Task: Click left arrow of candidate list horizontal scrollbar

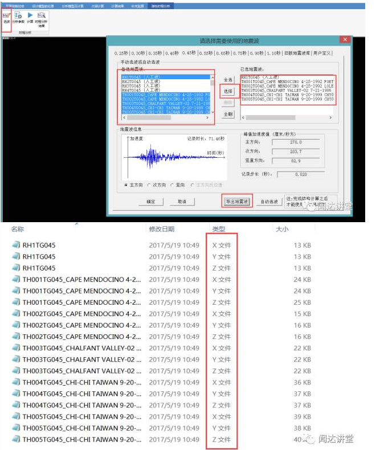Action: (x=124, y=118)
